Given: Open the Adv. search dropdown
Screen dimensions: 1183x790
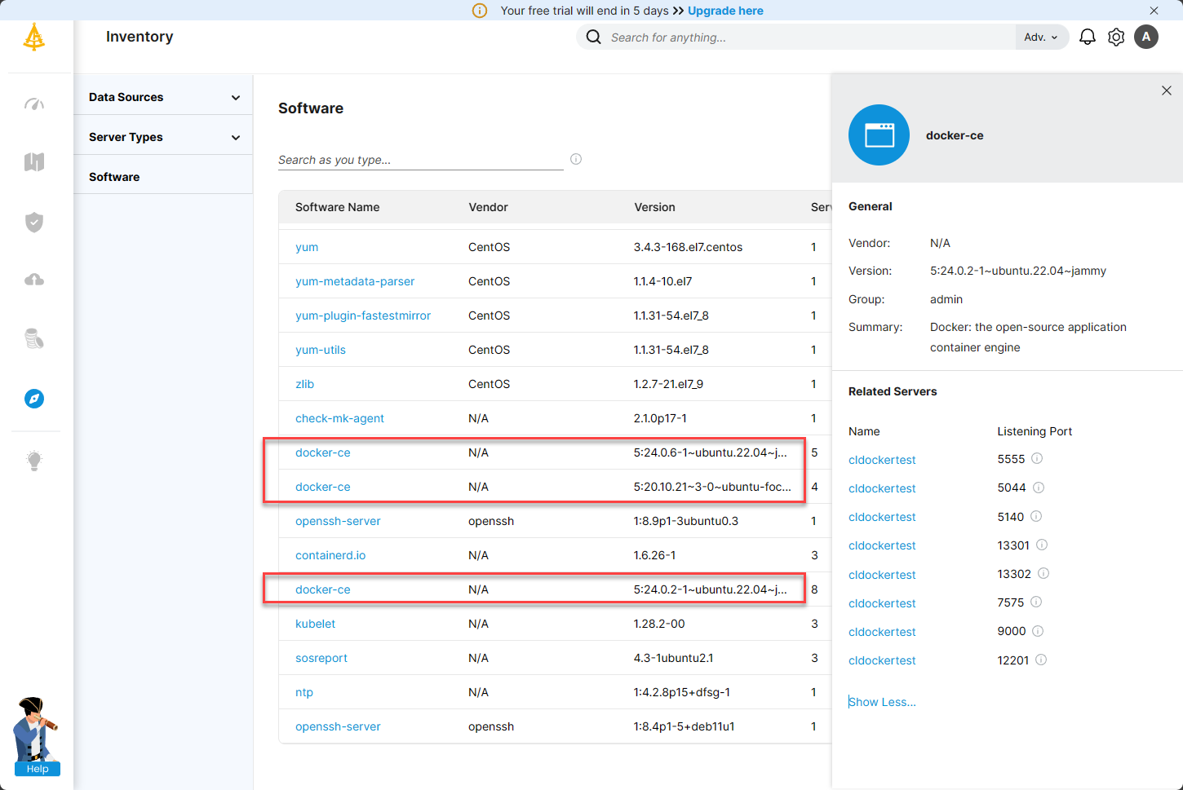Looking at the screenshot, I should tap(1041, 38).
